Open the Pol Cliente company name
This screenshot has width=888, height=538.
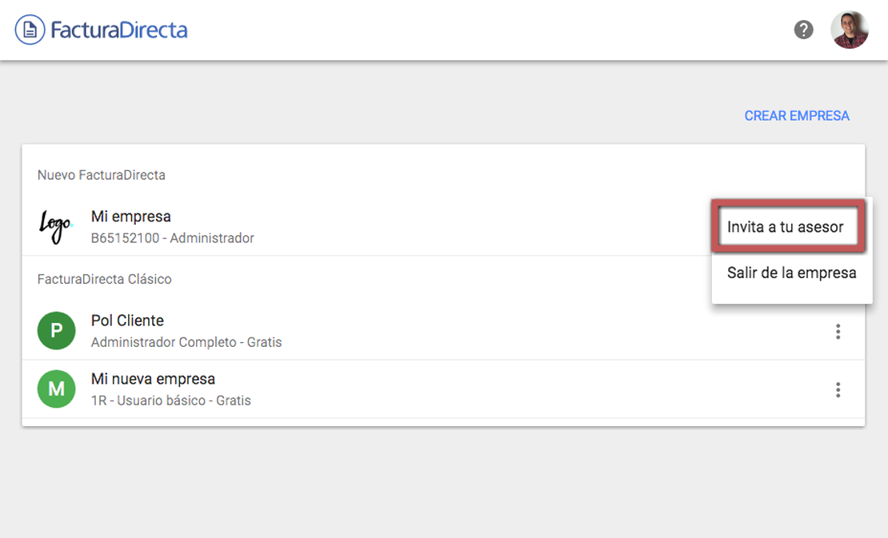point(127,321)
